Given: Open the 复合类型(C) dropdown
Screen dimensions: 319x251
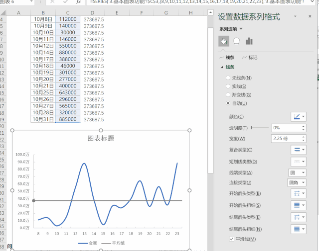Looking at the screenshot, I should point(299,150).
